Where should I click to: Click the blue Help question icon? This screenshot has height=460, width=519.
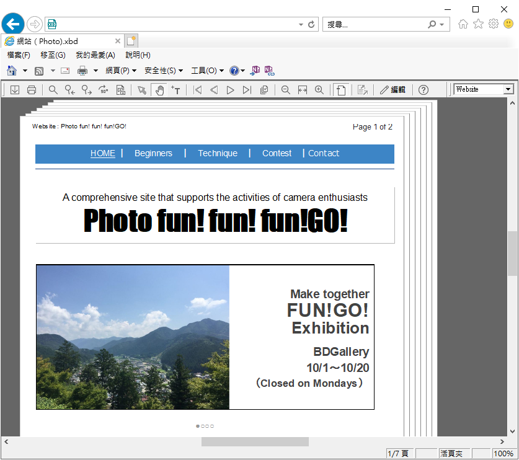point(234,71)
